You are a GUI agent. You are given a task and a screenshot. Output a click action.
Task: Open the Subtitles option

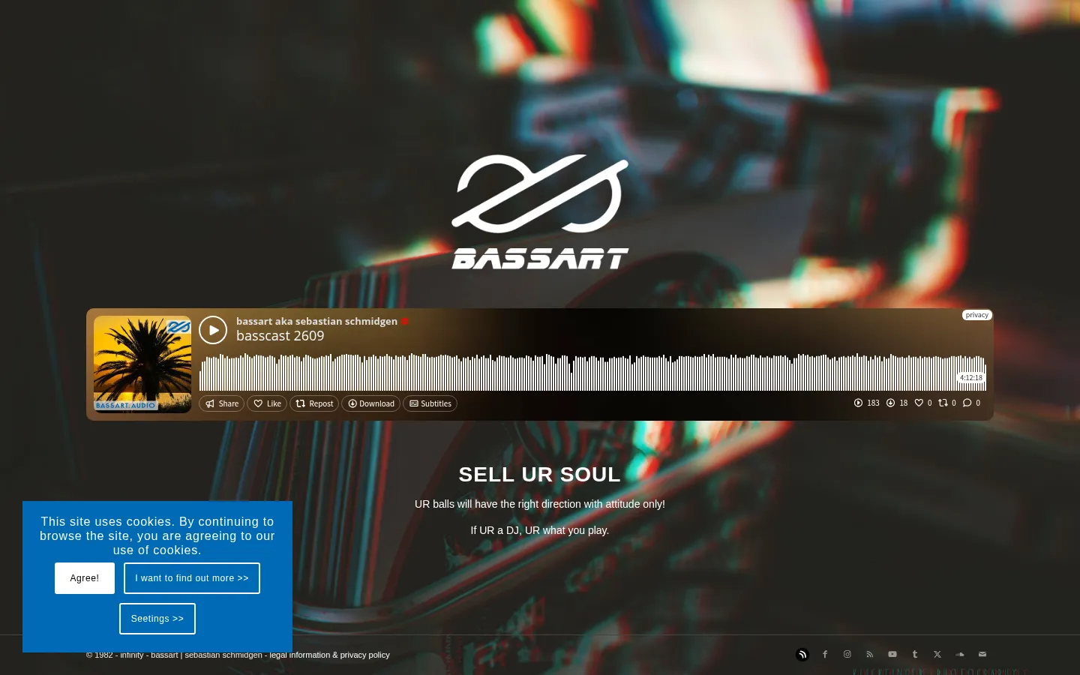point(430,403)
